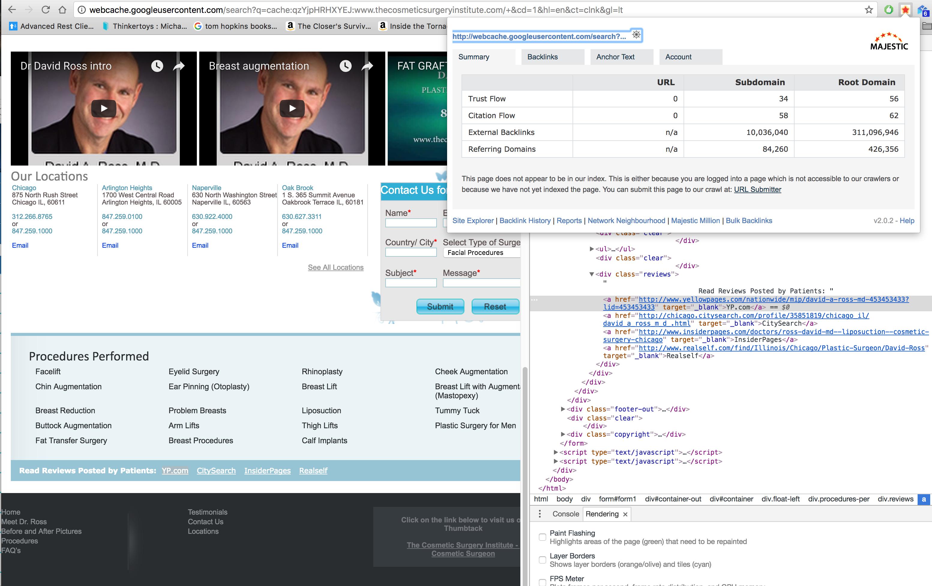The height and width of the screenshot is (586, 932).
Task: Expand the first script element
Action: [556, 452]
